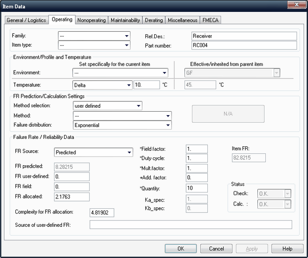Go to the Maintainability tab
Image resolution: width=308 pixels, height=258 pixels.
(x=123, y=20)
